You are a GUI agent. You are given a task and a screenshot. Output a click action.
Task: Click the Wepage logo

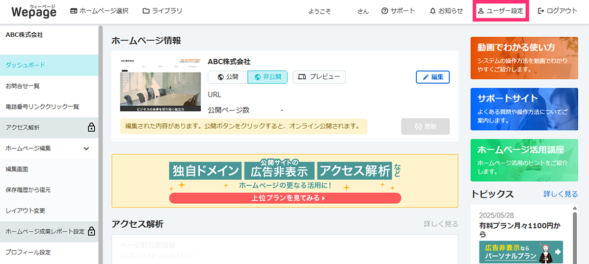[33, 11]
